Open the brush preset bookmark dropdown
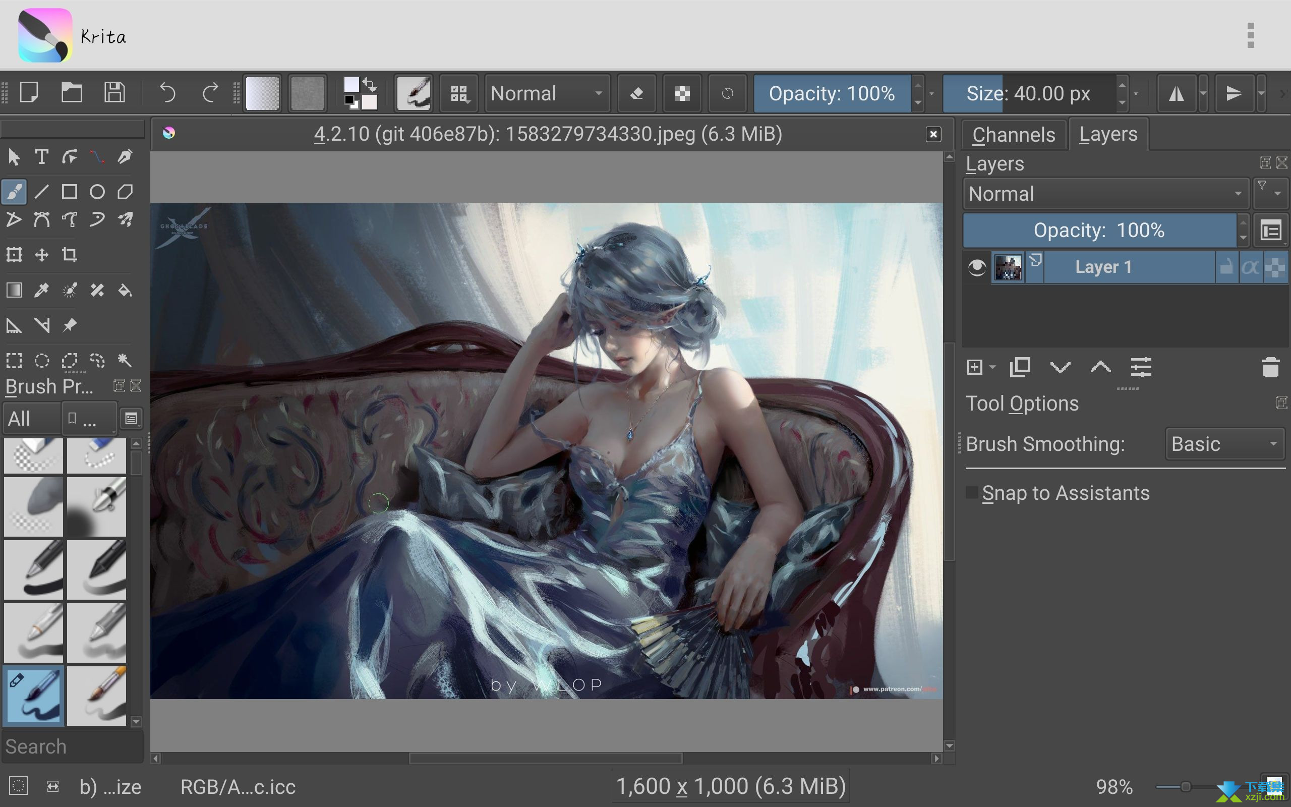Viewport: 1291px width, 807px height. click(89, 419)
